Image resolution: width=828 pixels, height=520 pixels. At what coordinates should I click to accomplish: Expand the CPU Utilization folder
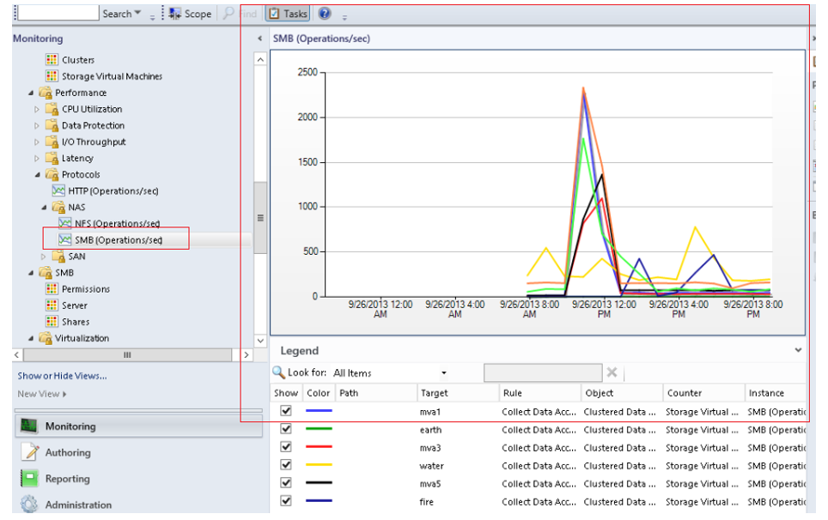click(37, 110)
